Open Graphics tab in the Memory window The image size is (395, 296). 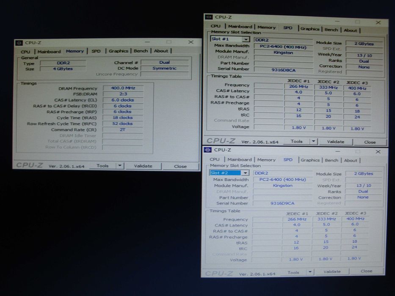119,51
